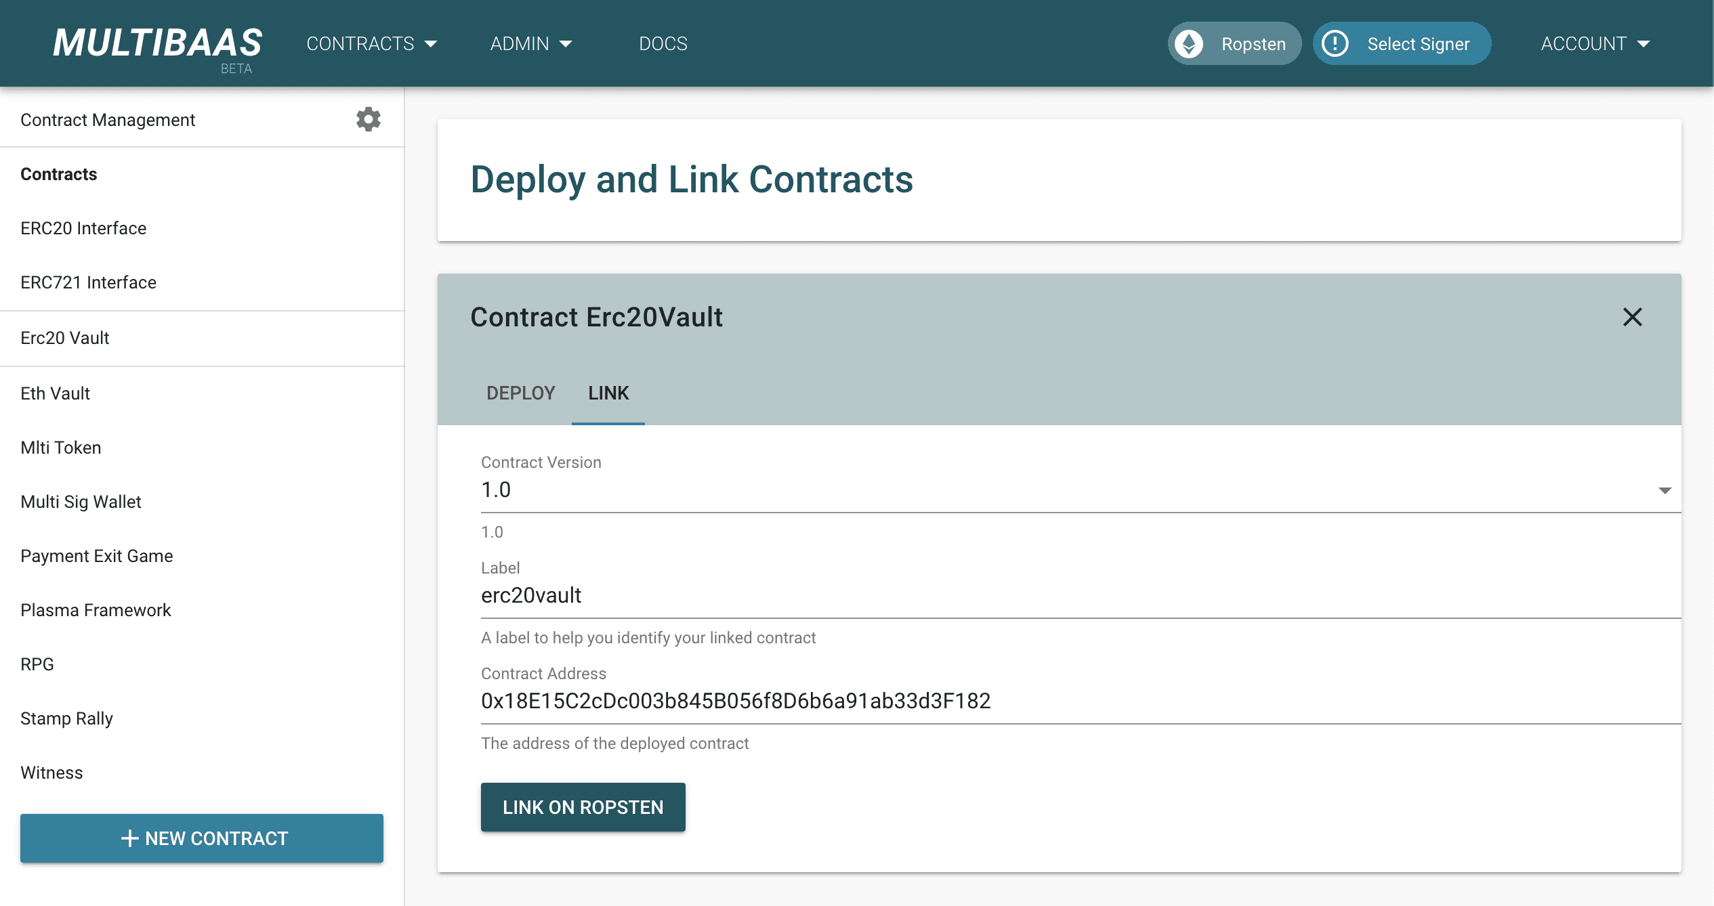
Task: Select the LINK tab
Action: (608, 393)
